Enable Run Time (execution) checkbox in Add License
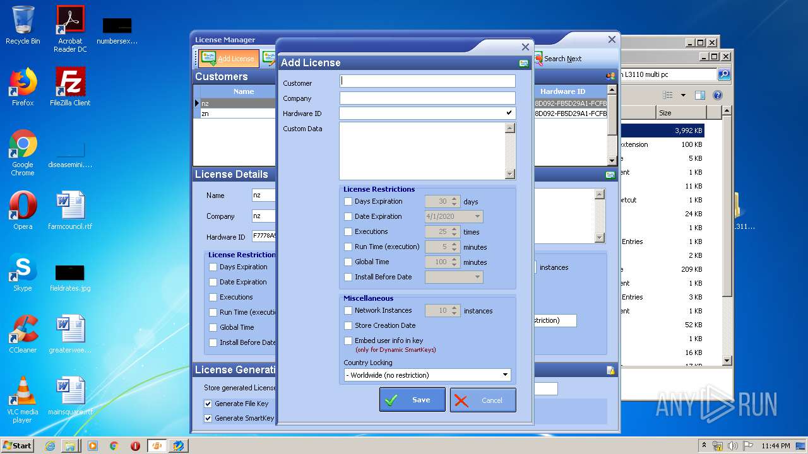The width and height of the screenshot is (808, 454). click(x=348, y=247)
